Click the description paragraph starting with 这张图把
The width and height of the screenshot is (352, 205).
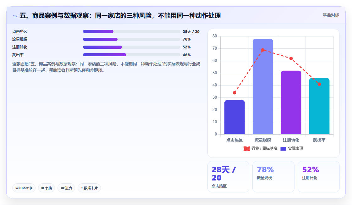click(x=106, y=67)
